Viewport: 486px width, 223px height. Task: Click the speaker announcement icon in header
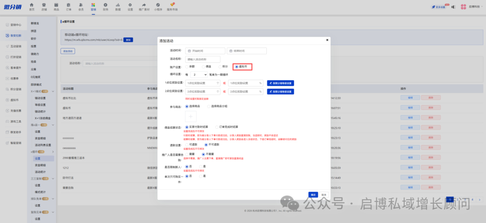pyautogui.click(x=453, y=7)
